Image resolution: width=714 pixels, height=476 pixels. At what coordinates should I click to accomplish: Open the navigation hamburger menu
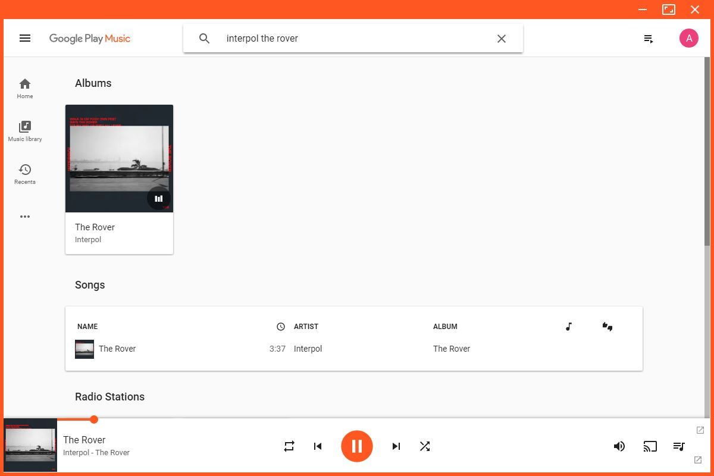[25, 37]
